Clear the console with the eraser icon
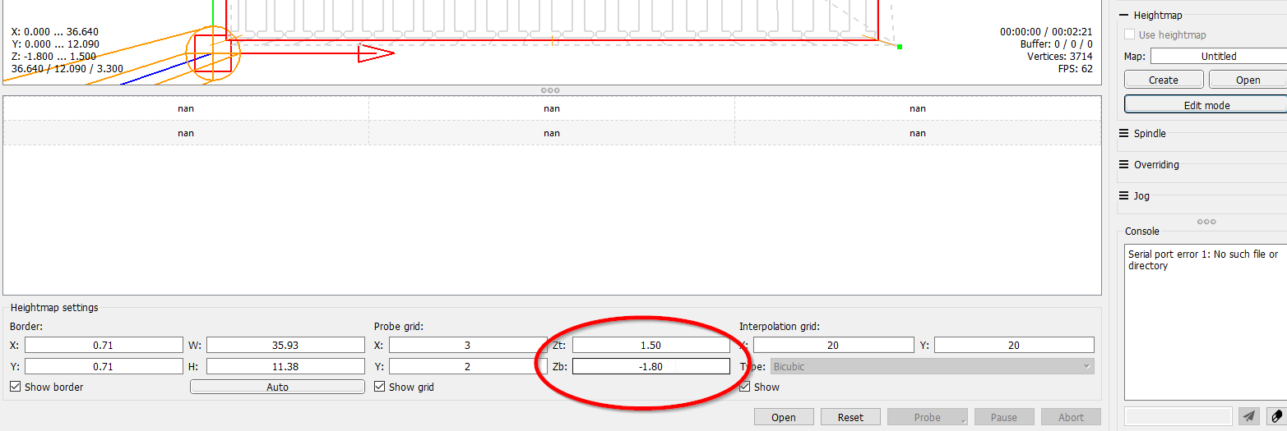The height and width of the screenshot is (431, 1287). (1275, 417)
